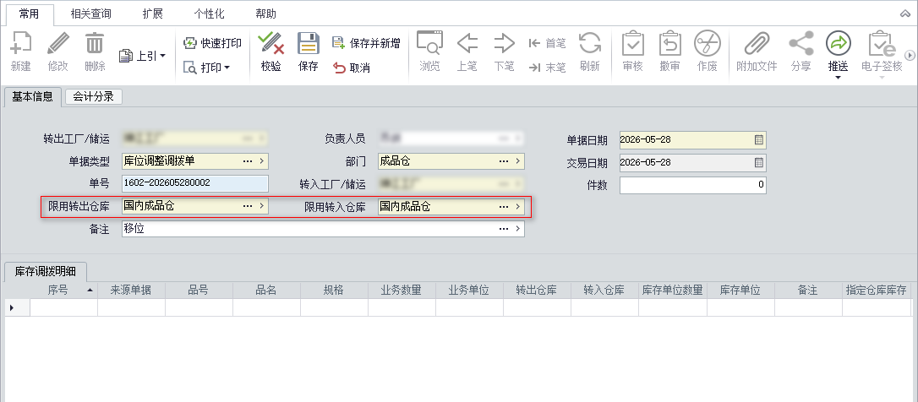Viewport: 918px width, 402px height.
Task: Click the 刷新 refresh icon
Action: [x=589, y=43]
